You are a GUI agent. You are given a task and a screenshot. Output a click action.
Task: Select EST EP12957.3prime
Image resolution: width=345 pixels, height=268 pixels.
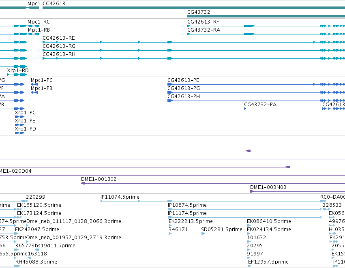click(268, 262)
